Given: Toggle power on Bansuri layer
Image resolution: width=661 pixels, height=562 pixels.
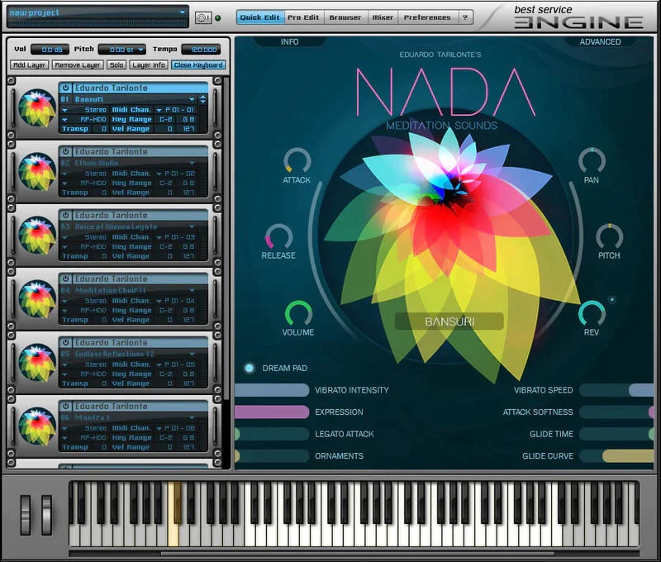Looking at the screenshot, I should coord(66,88).
